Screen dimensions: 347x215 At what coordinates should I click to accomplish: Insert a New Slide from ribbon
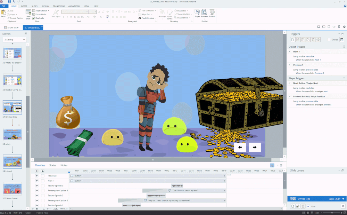coord(28,14)
